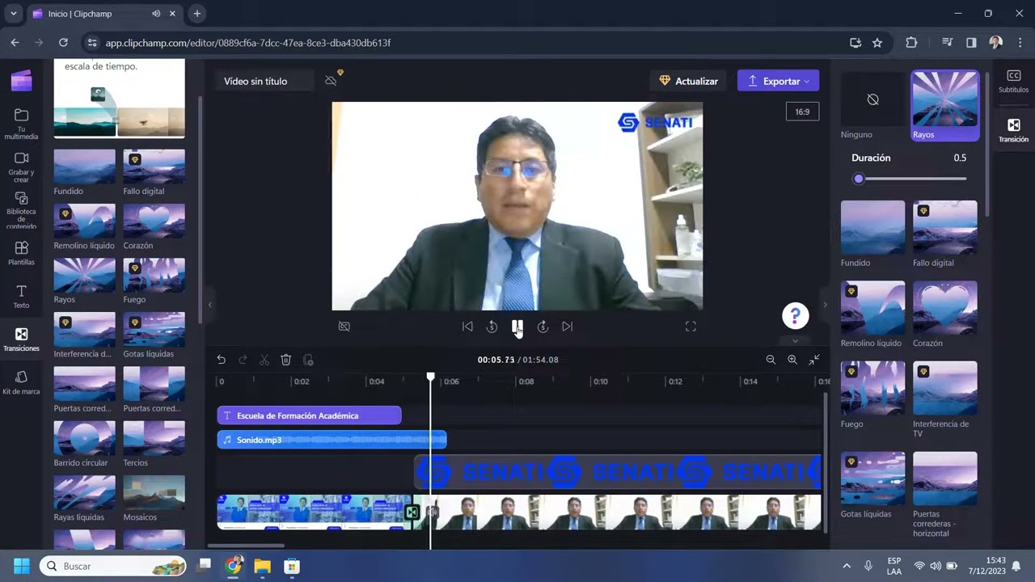Image resolution: width=1035 pixels, height=582 pixels.
Task: Skip to the end of video
Action: [568, 327]
